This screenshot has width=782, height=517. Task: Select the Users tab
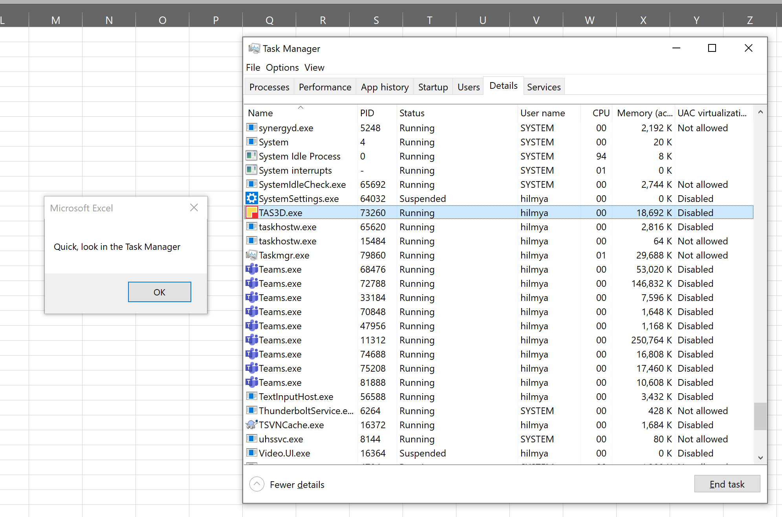468,87
